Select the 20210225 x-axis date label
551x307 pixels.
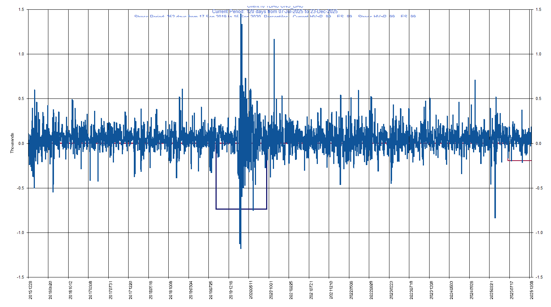(291, 291)
